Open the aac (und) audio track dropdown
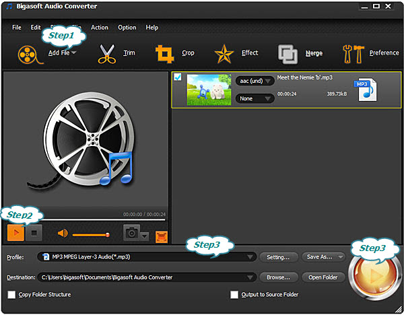404x315 pixels. pos(255,81)
